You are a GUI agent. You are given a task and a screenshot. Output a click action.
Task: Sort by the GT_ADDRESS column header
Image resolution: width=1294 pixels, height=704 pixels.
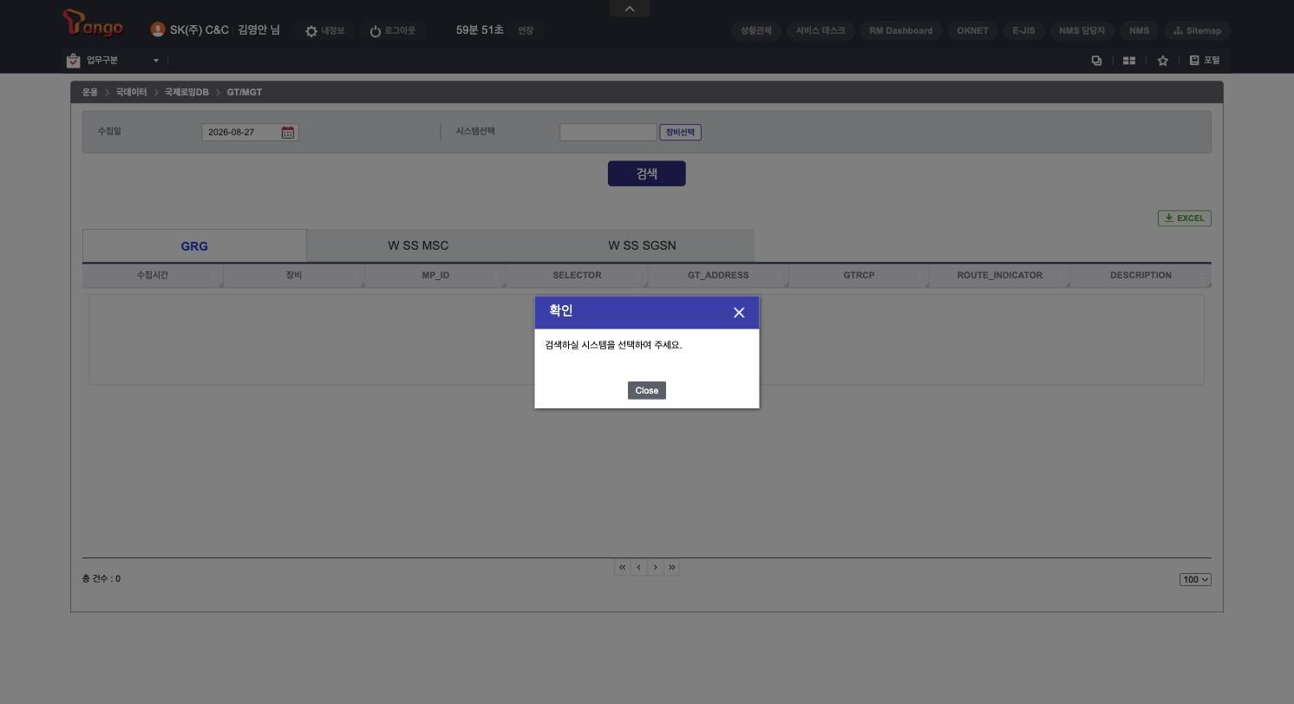coord(718,276)
